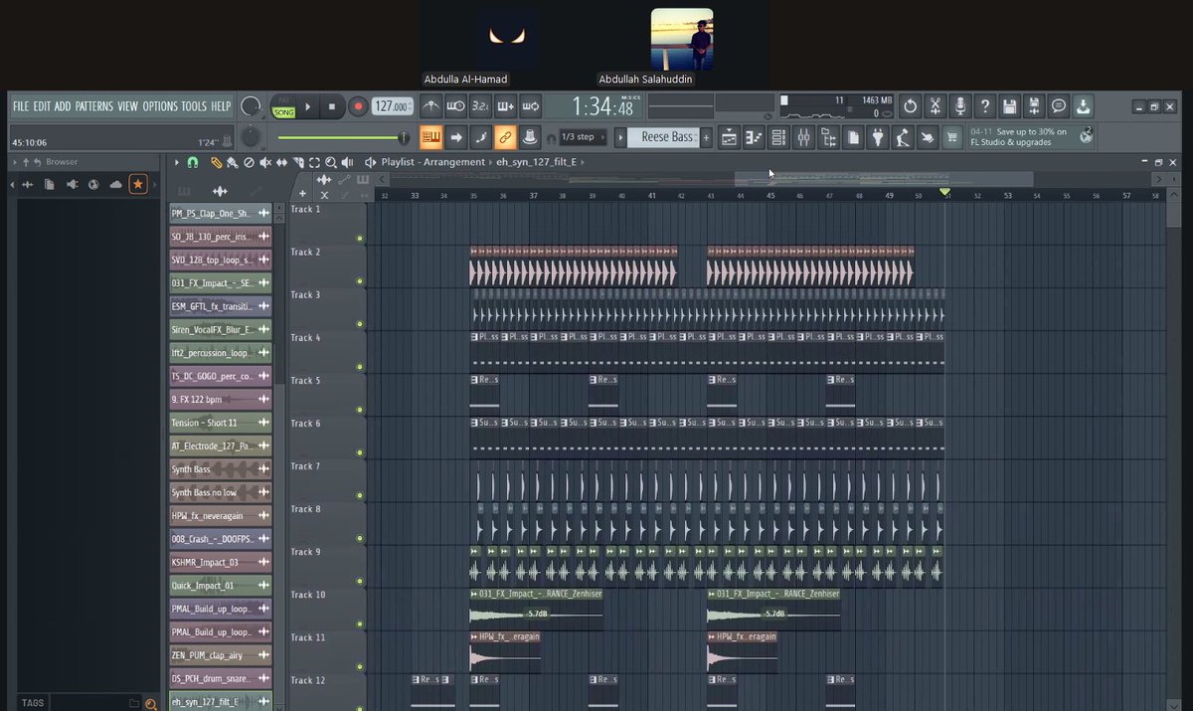Click the export/render download icon
This screenshot has height=711, width=1193.
1084,106
